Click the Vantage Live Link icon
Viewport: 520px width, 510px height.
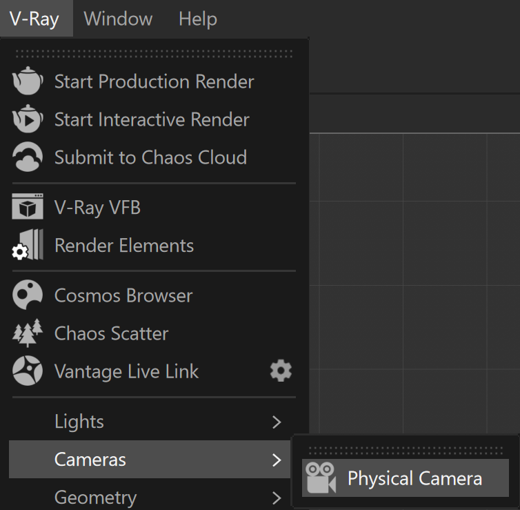point(28,371)
